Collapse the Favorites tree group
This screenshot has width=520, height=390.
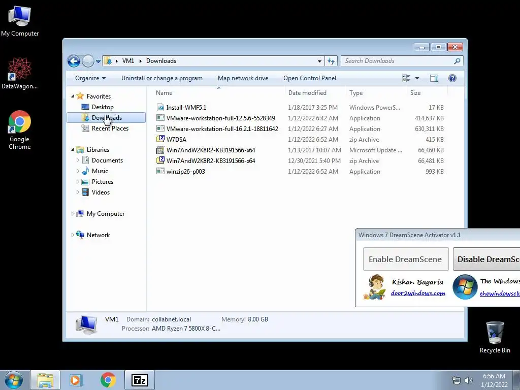pos(73,96)
